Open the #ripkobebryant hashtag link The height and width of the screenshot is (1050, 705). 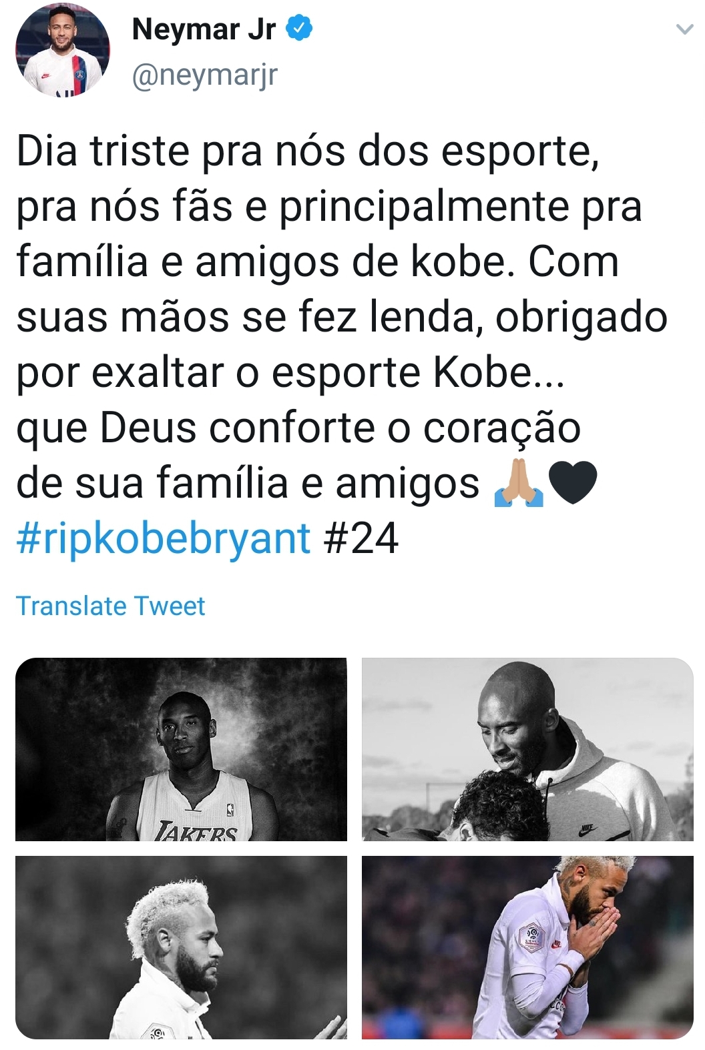(164, 538)
